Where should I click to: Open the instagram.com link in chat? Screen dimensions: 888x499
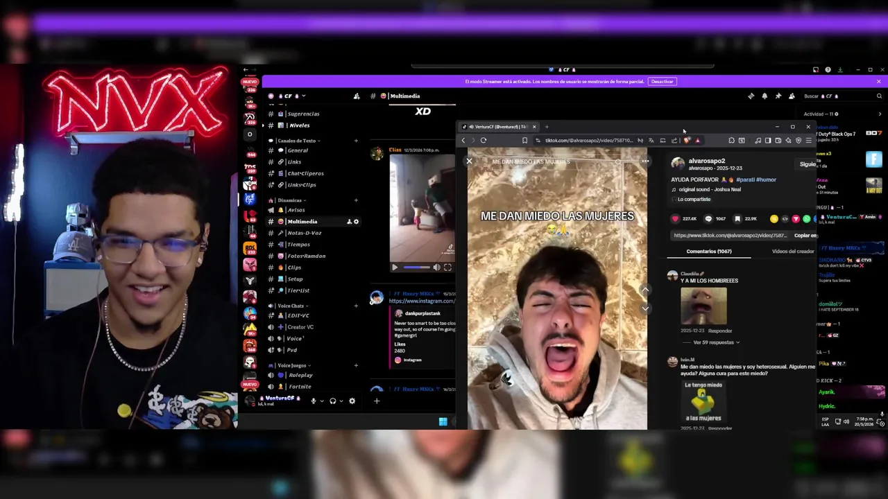422,301
